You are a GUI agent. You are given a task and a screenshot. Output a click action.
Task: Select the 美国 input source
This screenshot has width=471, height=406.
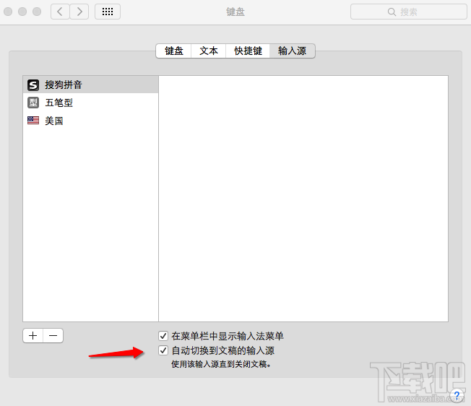click(90, 121)
